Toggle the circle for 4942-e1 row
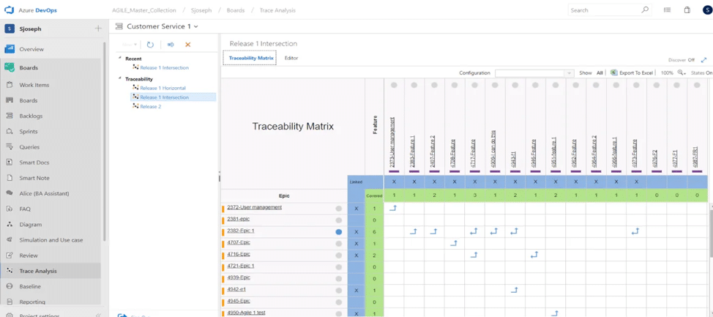 click(x=338, y=291)
